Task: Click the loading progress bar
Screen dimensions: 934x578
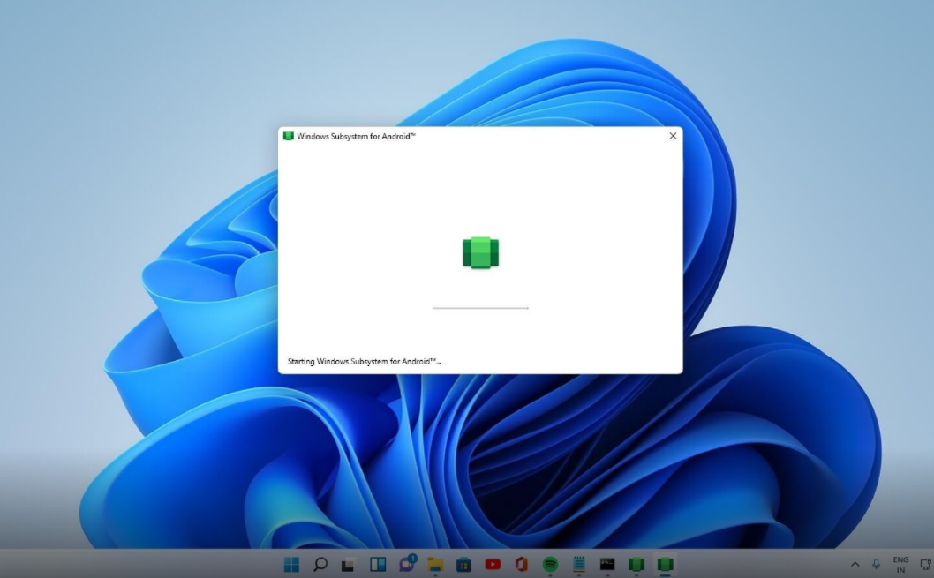Action: [x=480, y=308]
